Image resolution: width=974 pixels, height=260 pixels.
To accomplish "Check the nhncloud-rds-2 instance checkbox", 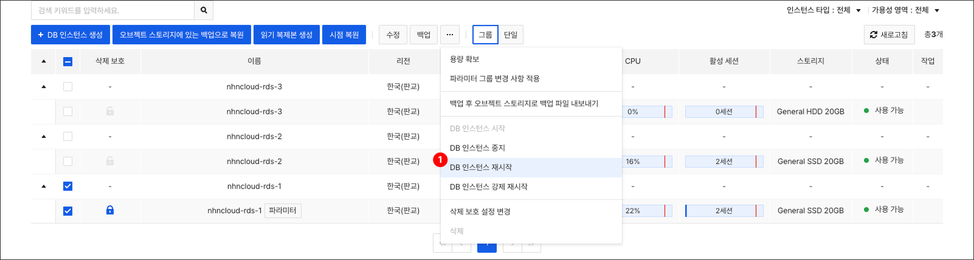I will pyautogui.click(x=67, y=162).
